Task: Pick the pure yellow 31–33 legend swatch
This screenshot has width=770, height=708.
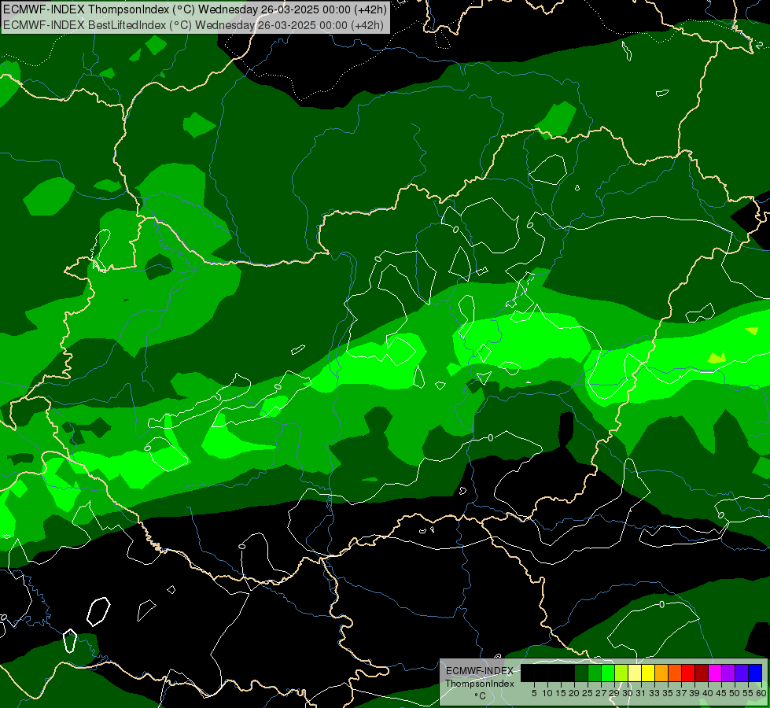Action: pos(648,673)
